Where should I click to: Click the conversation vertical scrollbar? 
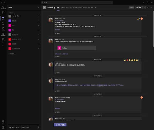pos(153,29)
